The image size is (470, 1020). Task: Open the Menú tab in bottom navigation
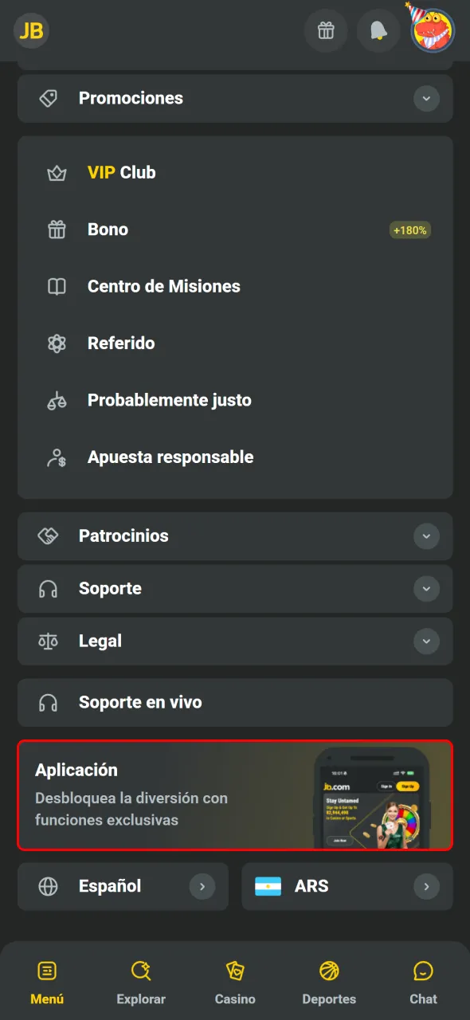(47, 971)
